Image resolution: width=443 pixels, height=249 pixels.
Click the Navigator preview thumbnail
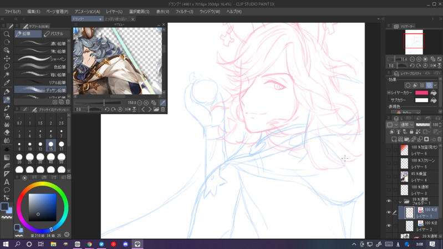point(414,42)
